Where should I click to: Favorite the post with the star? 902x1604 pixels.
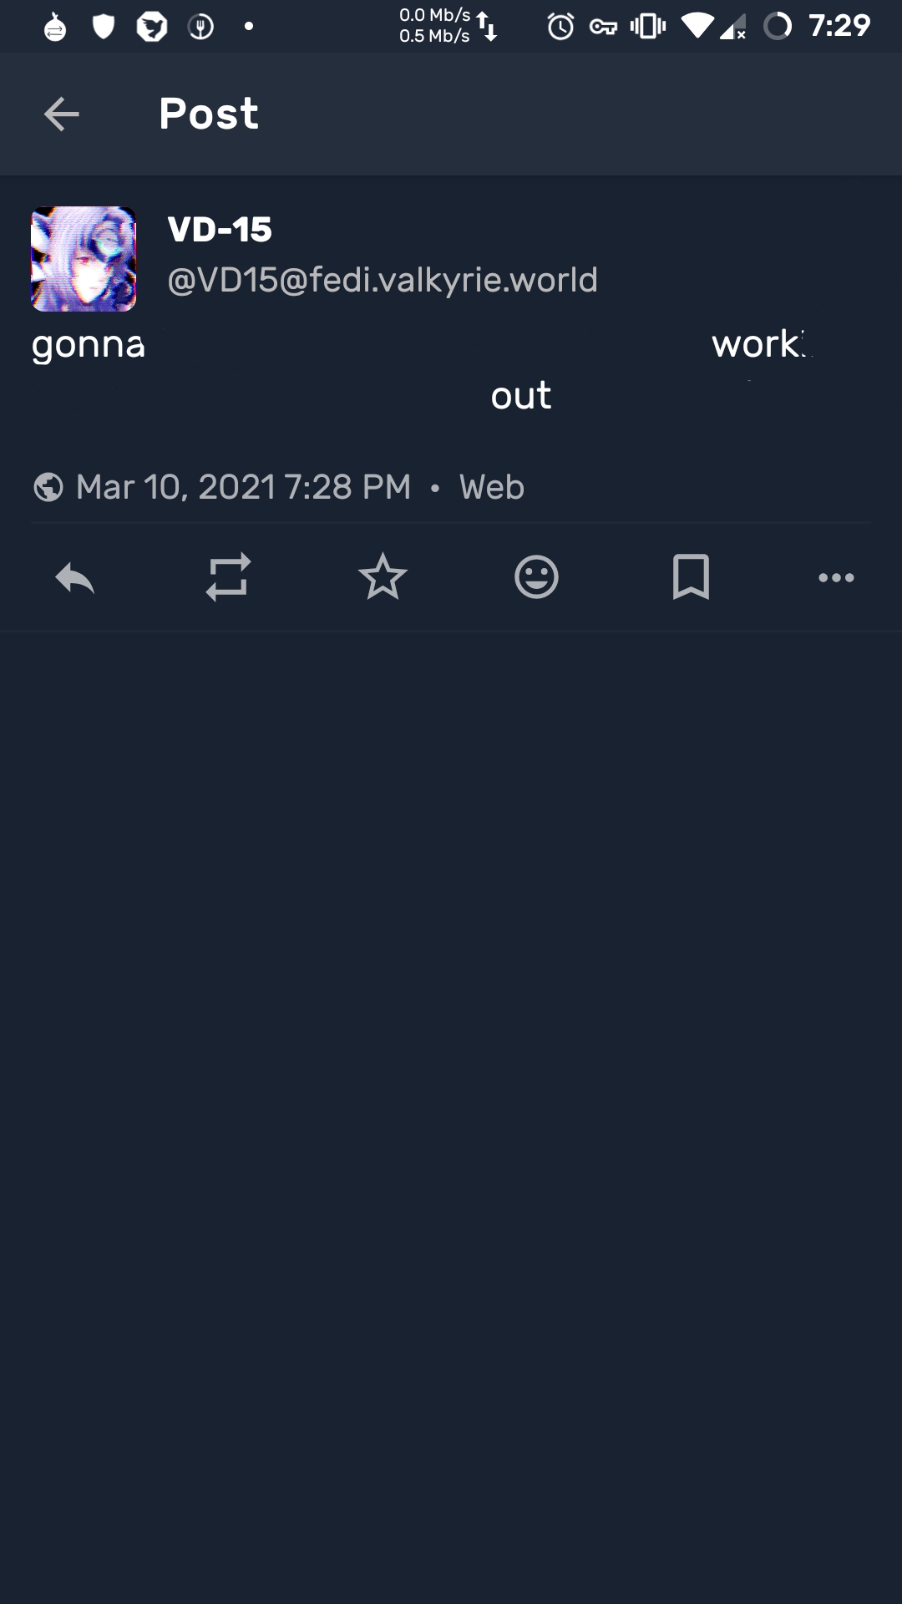(383, 577)
